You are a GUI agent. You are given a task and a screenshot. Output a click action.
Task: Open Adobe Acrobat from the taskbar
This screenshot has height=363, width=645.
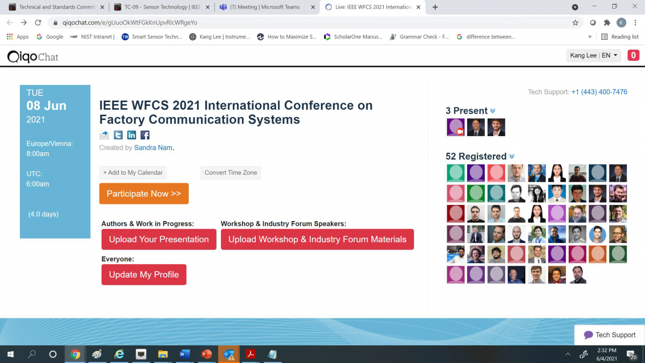250,354
